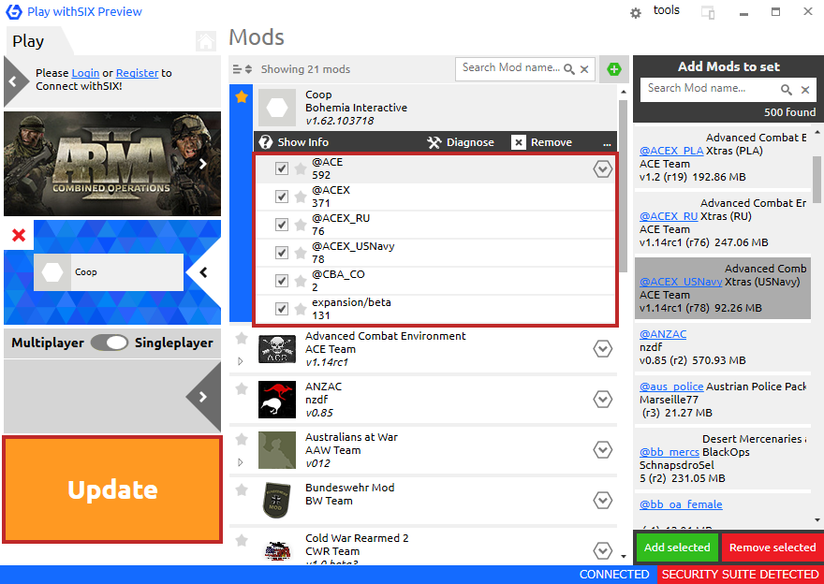Click the arrow on the Arma II banner
The width and height of the screenshot is (824, 584).
click(203, 165)
